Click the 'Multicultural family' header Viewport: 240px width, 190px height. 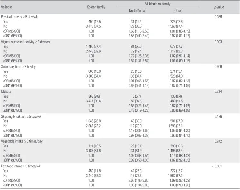[158, 4]
